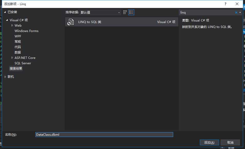The height and width of the screenshot is (149, 245).
Task: Focus the name field containing DataClass.dbml
Action: pyautogui.click(x=104, y=134)
